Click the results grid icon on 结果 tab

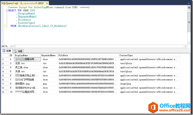pos(4,51)
